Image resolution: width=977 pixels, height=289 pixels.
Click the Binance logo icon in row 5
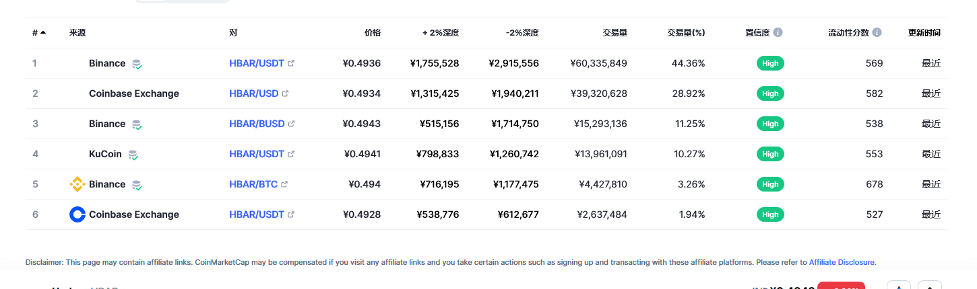[x=77, y=184]
